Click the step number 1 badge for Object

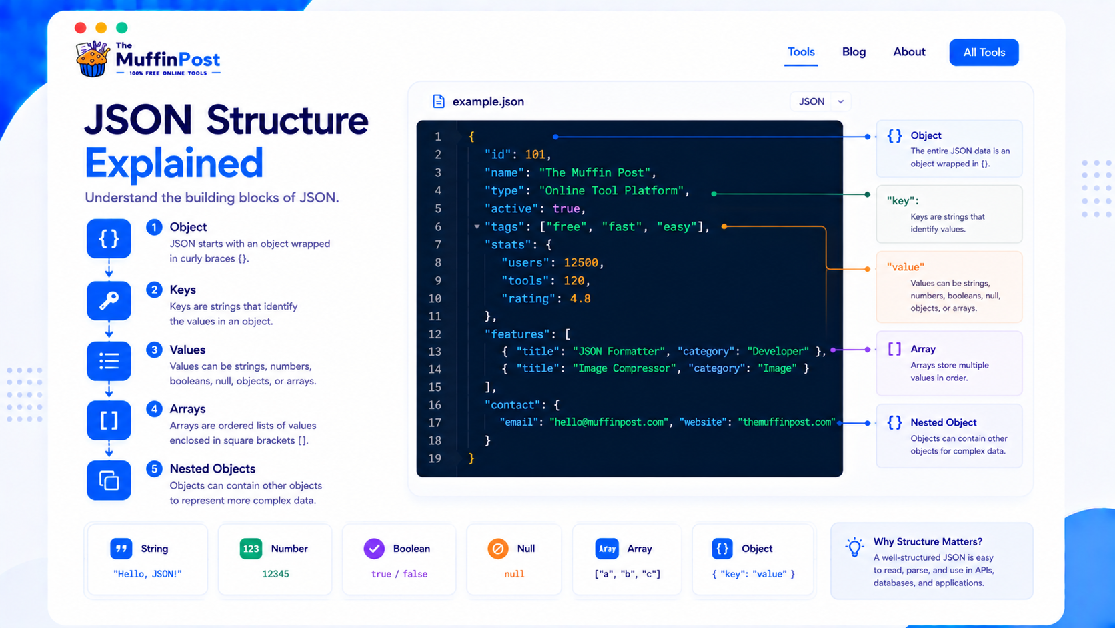tap(154, 227)
